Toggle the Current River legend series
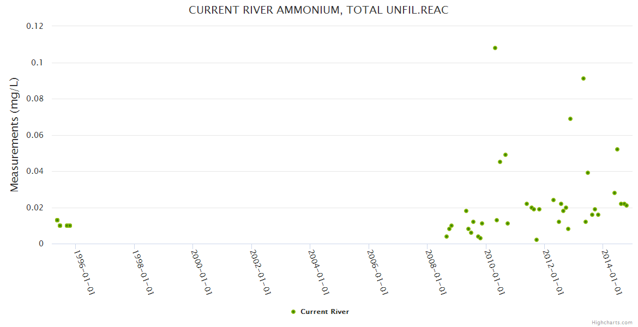This screenshot has width=638, height=327. (x=324, y=312)
